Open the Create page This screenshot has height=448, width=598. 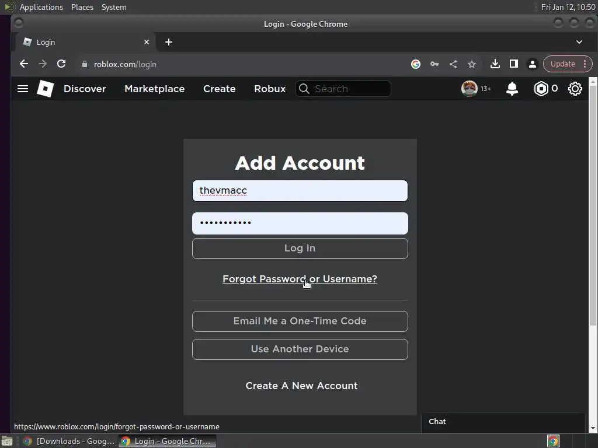(x=220, y=89)
